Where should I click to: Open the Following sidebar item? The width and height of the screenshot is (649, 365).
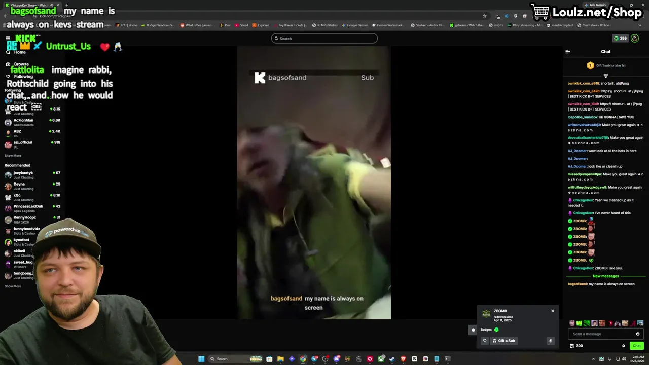pos(19,77)
